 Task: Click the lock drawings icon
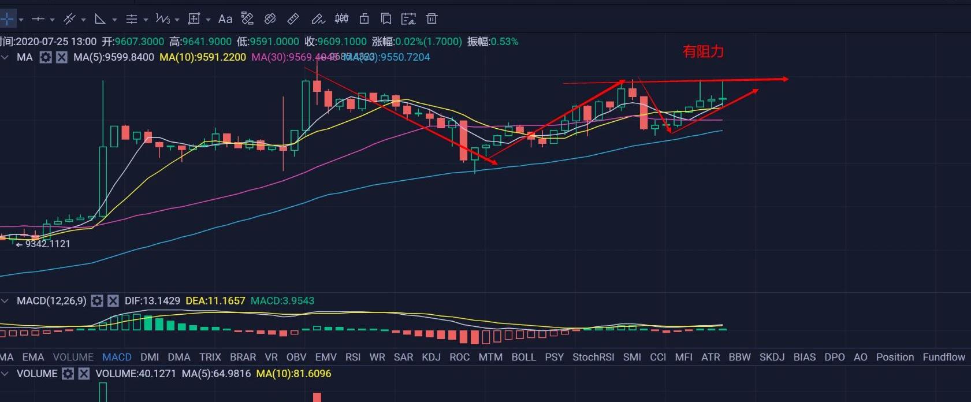(x=364, y=19)
